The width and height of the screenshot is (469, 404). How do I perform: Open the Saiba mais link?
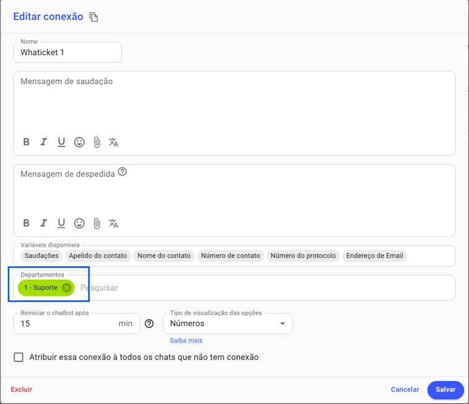(186, 340)
